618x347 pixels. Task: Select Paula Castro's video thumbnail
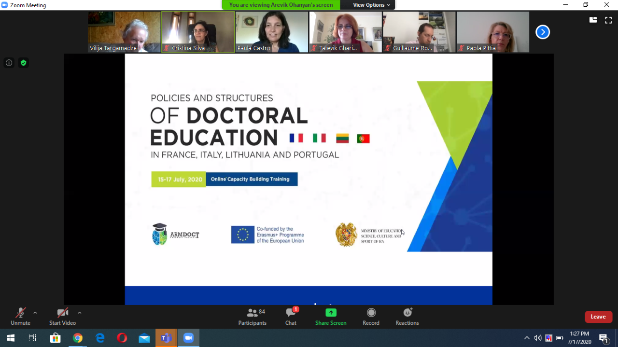(x=272, y=32)
